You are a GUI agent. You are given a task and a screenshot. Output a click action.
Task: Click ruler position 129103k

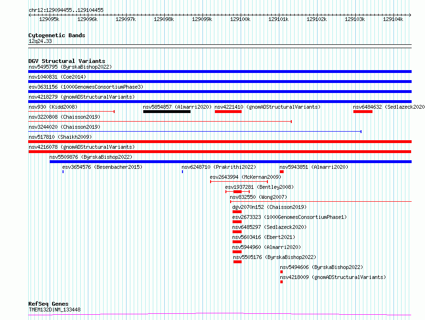coord(355,19)
